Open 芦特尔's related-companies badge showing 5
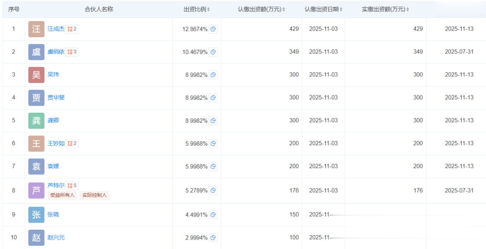The height and width of the screenshot is (249, 486). point(72,186)
